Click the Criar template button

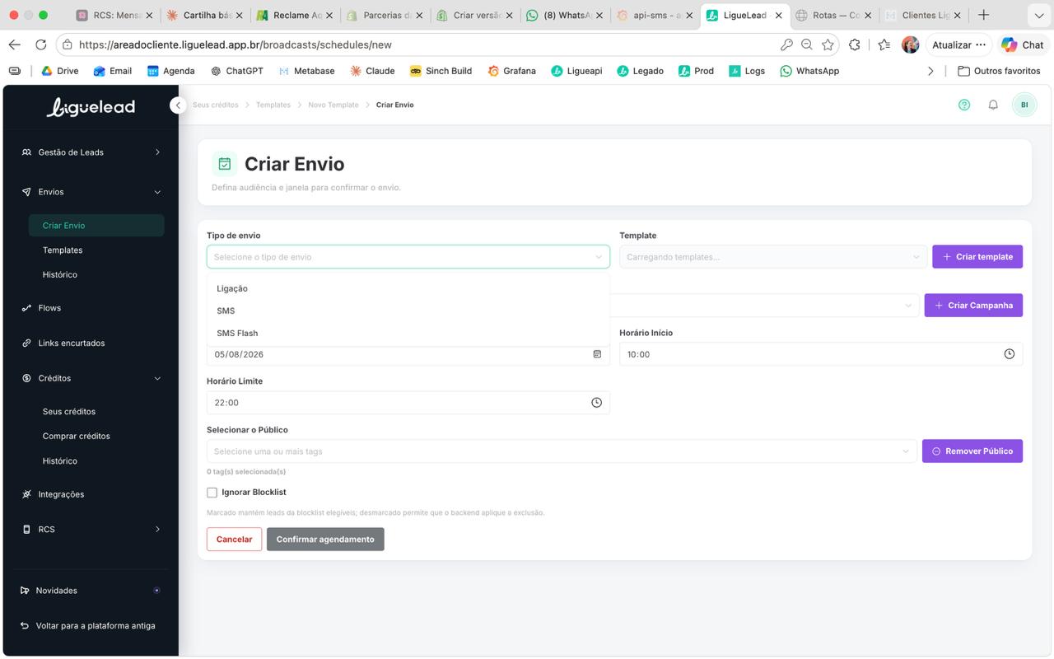977,257
